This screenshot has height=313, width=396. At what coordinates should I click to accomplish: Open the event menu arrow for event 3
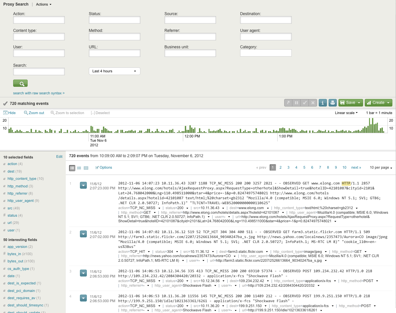point(83,273)
